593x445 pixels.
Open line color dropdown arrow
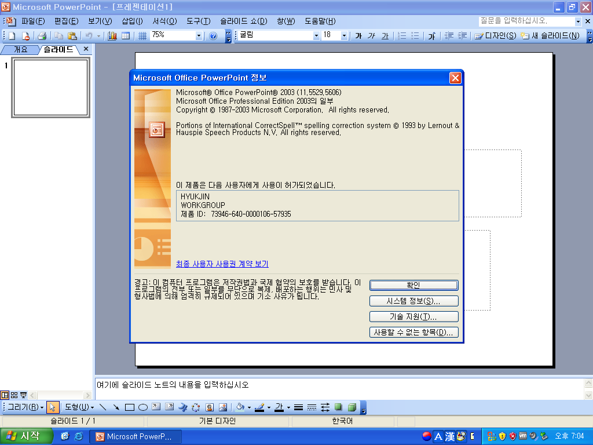click(269, 407)
